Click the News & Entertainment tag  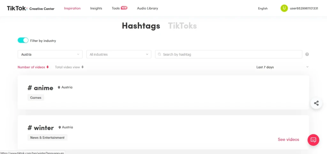(x=47, y=137)
